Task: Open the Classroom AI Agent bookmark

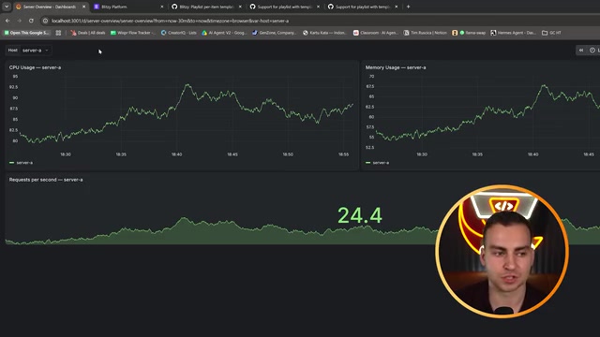Action: point(376,33)
